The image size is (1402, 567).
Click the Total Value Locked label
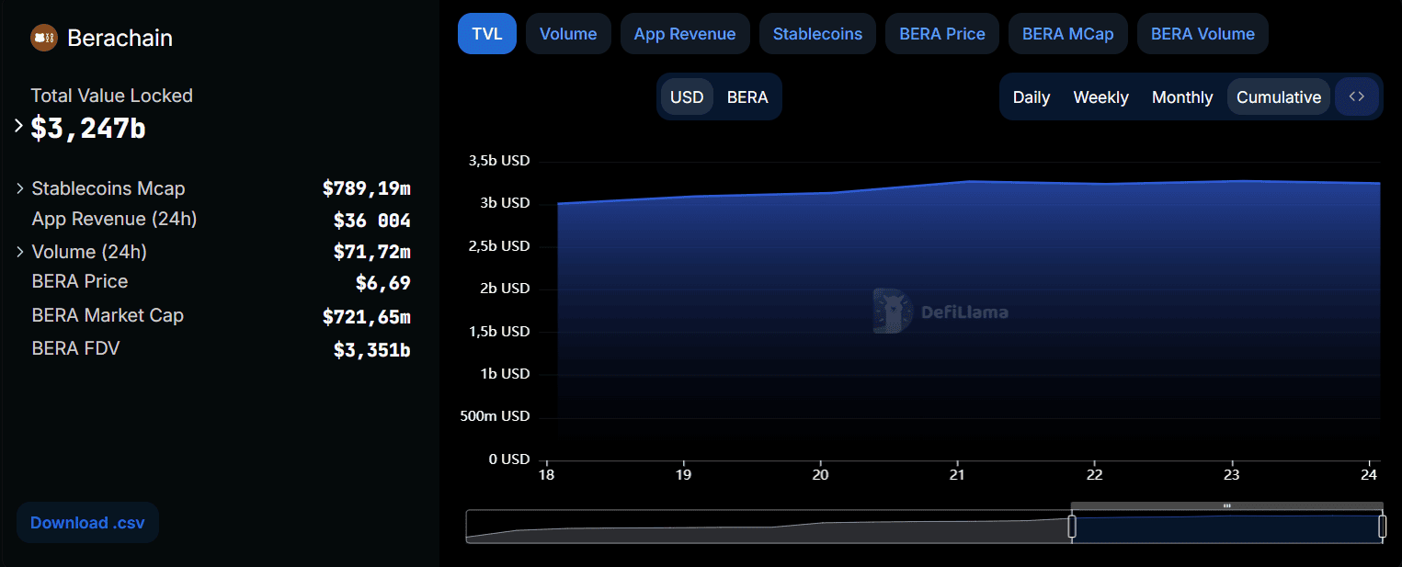112,96
